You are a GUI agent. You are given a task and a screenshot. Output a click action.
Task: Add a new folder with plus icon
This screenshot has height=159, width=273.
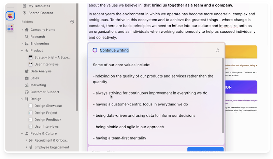tap(72, 22)
